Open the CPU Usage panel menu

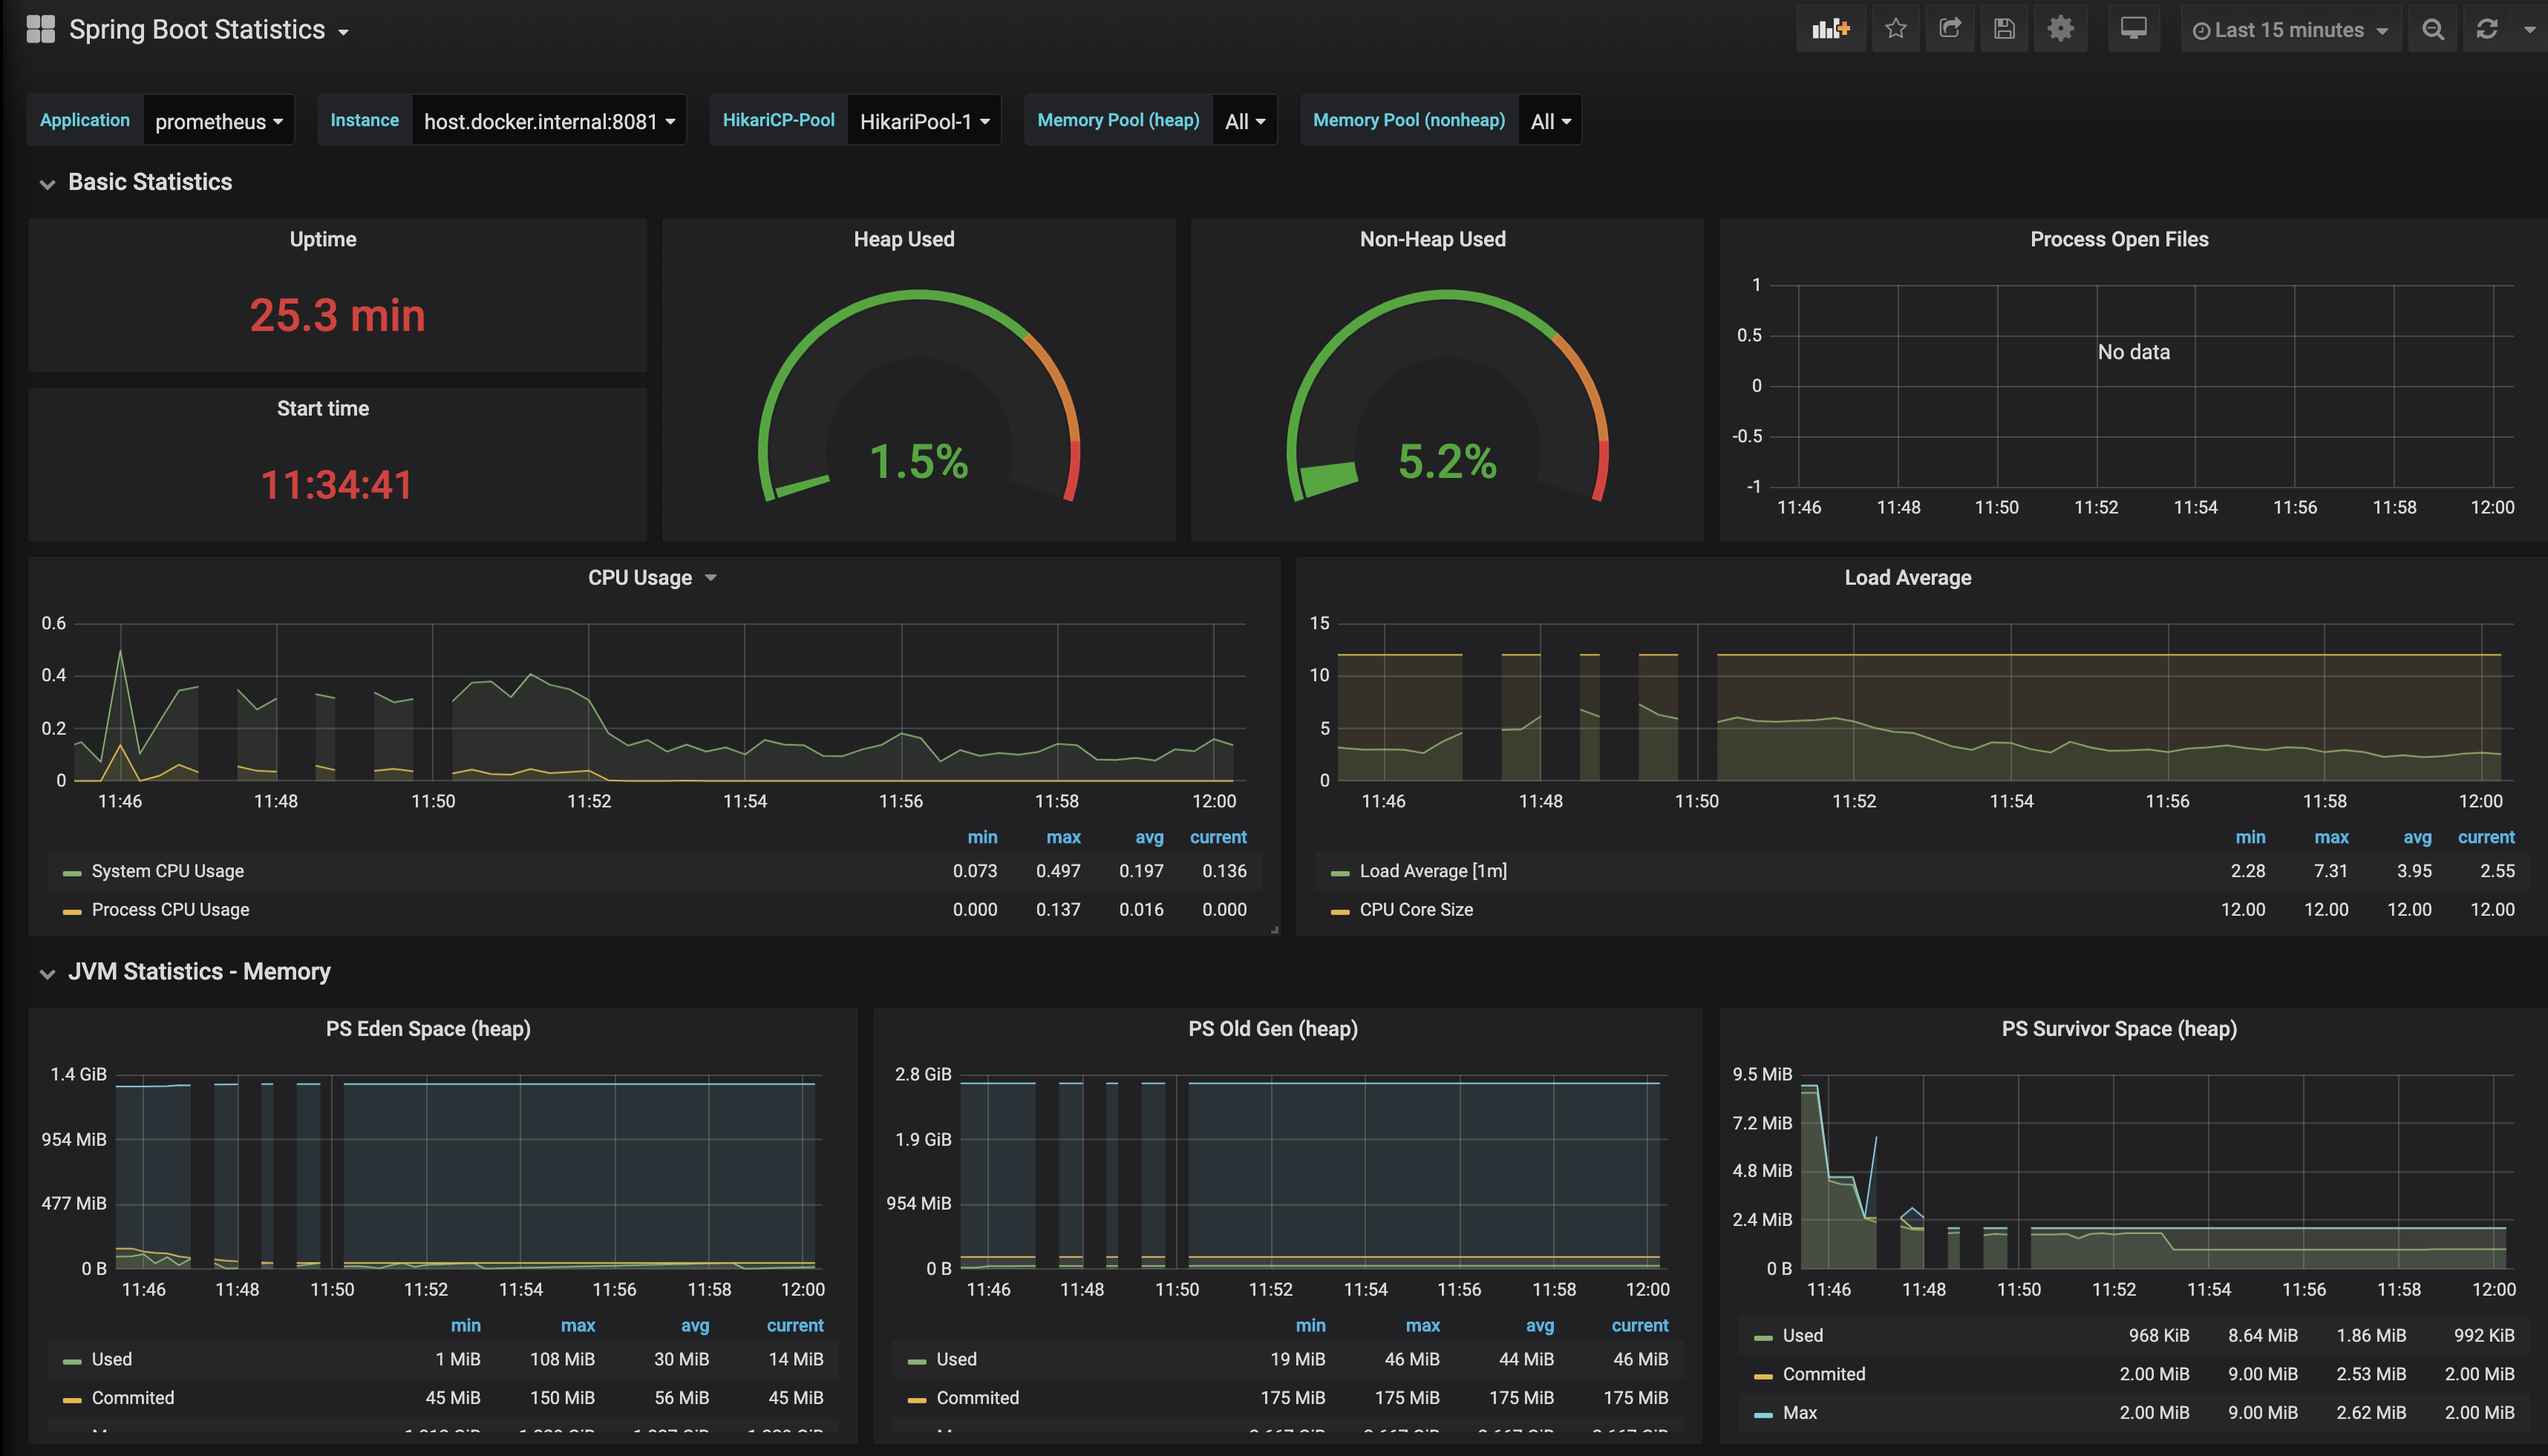(651, 577)
